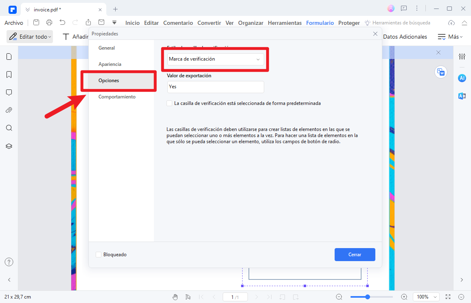The height and width of the screenshot is (303, 471).
Task: Click the Cerrar button
Action: click(355, 255)
